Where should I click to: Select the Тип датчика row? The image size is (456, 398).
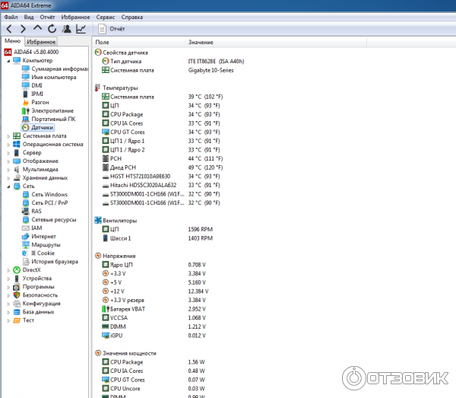[x=173, y=62]
